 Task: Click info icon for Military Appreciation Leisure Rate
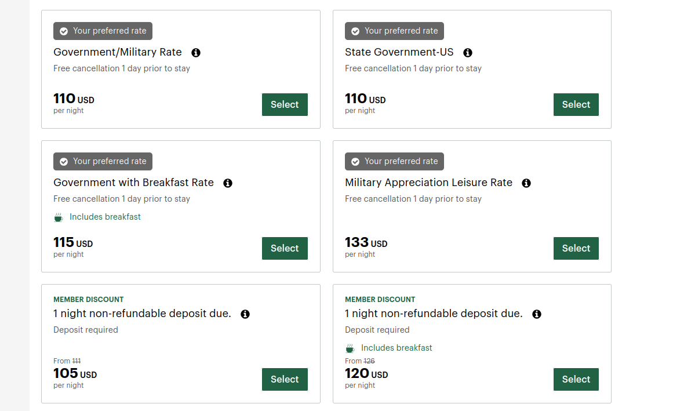pyautogui.click(x=526, y=183)
